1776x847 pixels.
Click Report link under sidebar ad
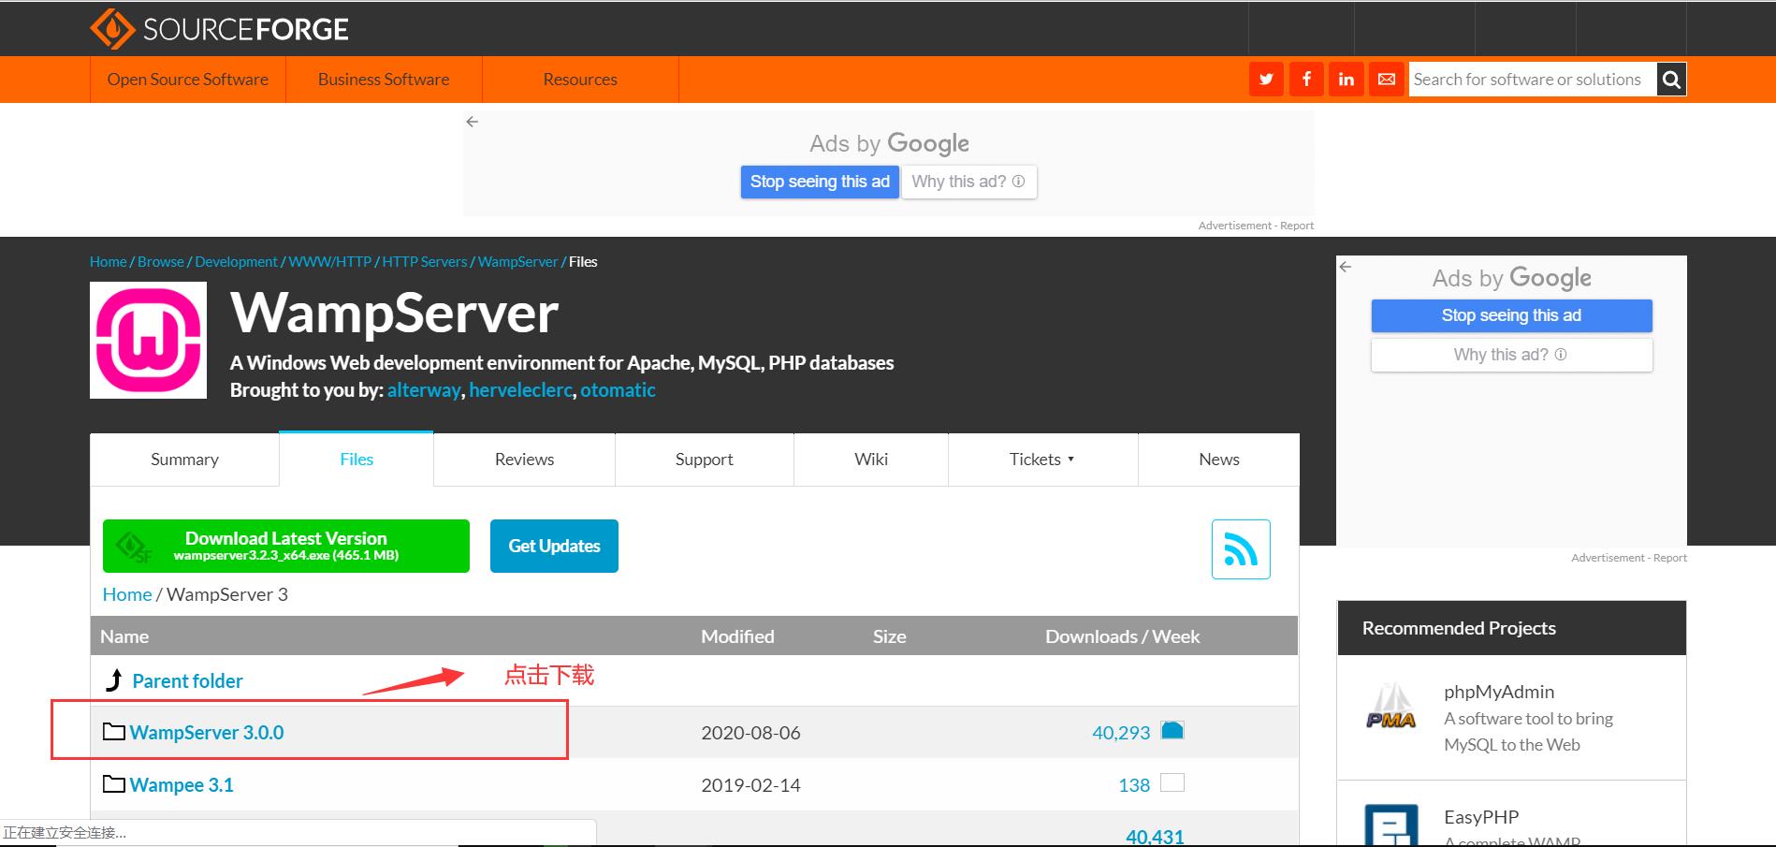pos(1669,558)
